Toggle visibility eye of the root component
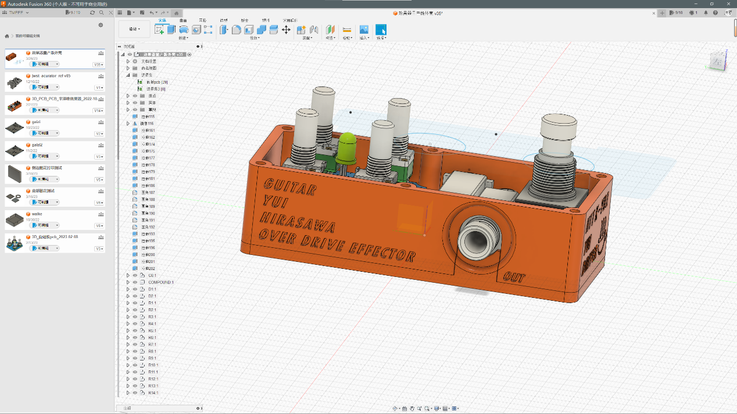The width and height of the screenshot is (737, 414). pyautogui.click(x=130, y=54)
